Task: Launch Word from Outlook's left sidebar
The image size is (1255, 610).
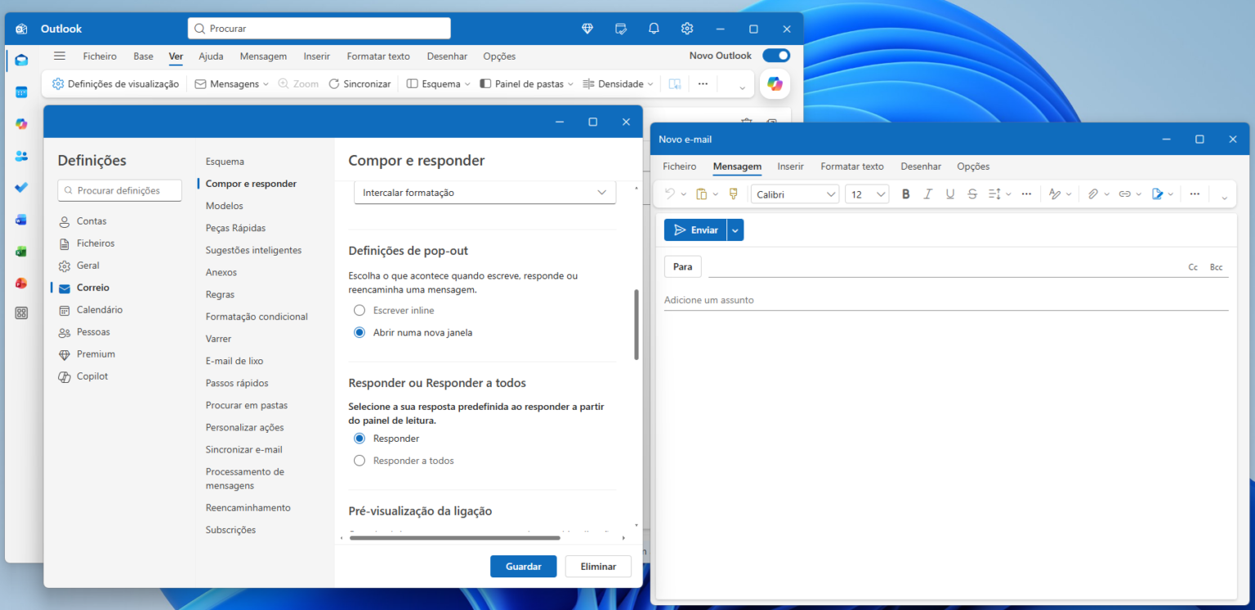Action: click(21, 220)
